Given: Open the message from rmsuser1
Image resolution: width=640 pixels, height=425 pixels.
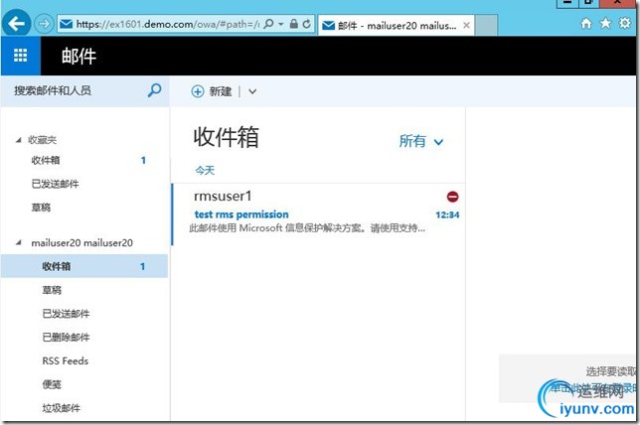Looking at the screenshot, I should point(318,214).
